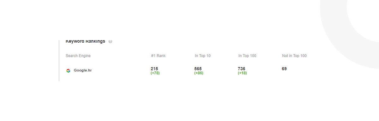Click the Search Engine column header
Image resolution: width=379 pixels, height=121 pixels.
78,56
